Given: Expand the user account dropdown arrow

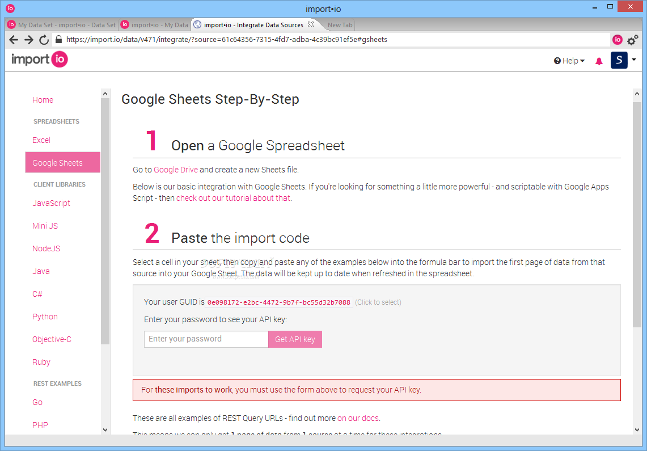Looking at the screenshot, I should tap(634, 60).
